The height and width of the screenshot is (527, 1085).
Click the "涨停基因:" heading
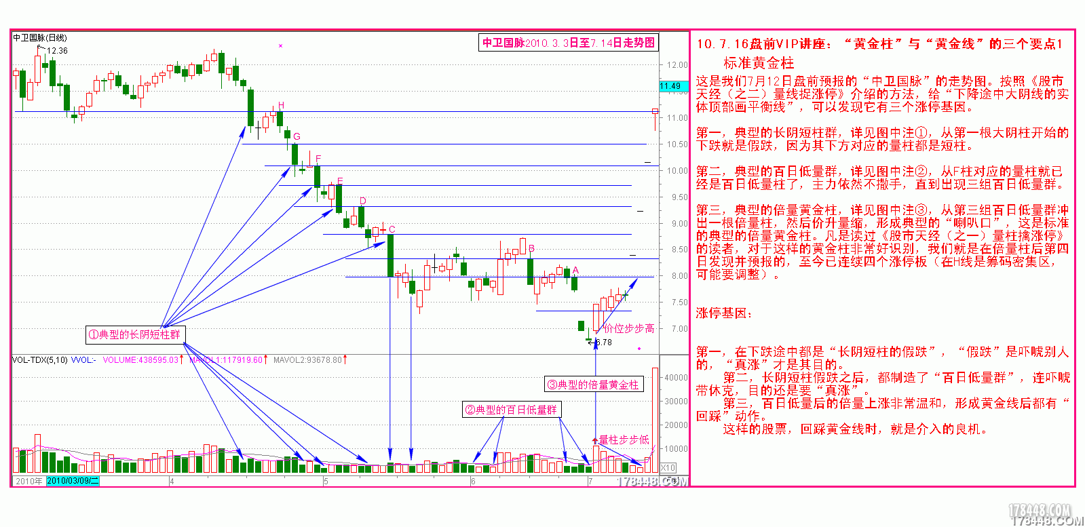[x=724, y=313]
